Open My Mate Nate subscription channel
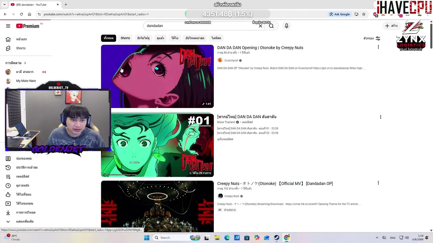Screen dimensions: 433x243 [26, 81]
